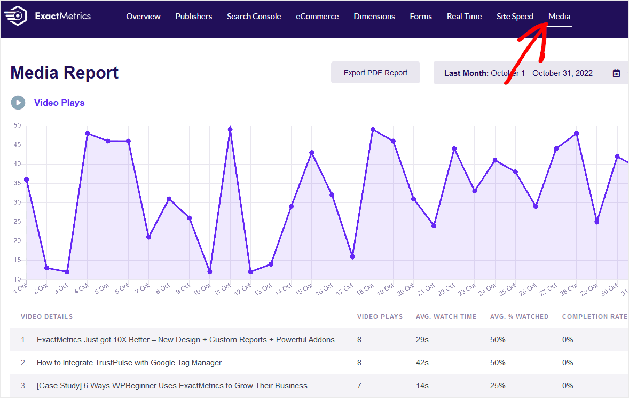
Task: Select the 8 Oct data point on chart
Action: pyautogui.click(x=169, y=199)
